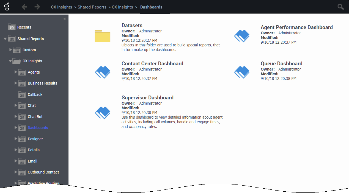Click the Queue Dashboard title link
The image size is (349, 193).
point(281,64)
